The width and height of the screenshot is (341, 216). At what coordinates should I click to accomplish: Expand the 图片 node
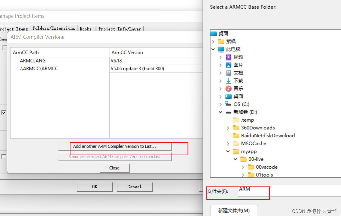221,65
